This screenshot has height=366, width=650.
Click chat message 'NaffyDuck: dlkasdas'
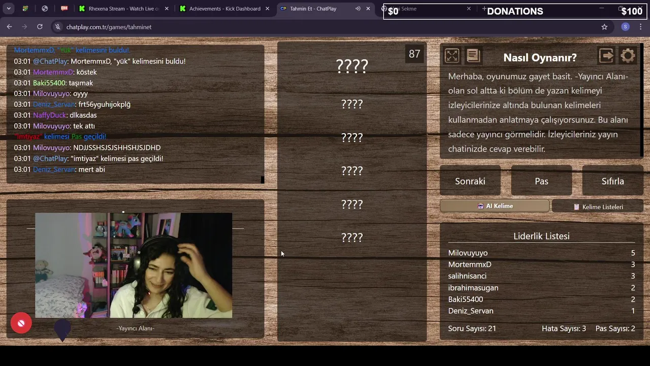click(55, 115)
